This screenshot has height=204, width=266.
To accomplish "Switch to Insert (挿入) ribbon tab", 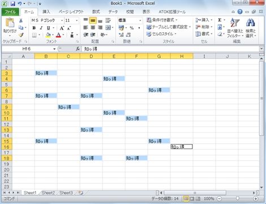I will 46,12.
